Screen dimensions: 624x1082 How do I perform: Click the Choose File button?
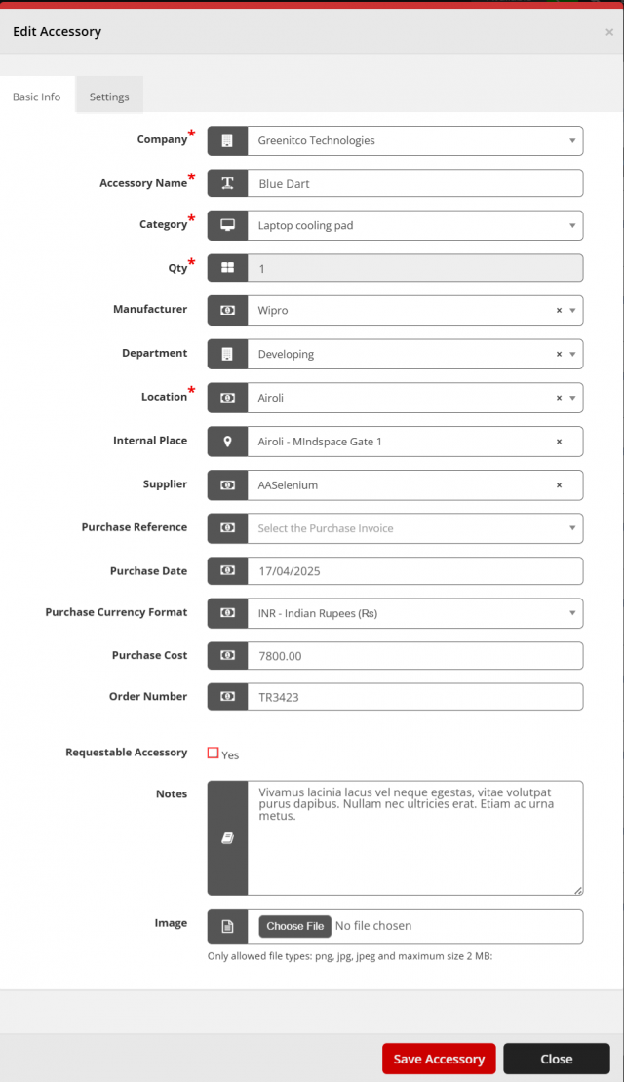click(x=294, y=926)
